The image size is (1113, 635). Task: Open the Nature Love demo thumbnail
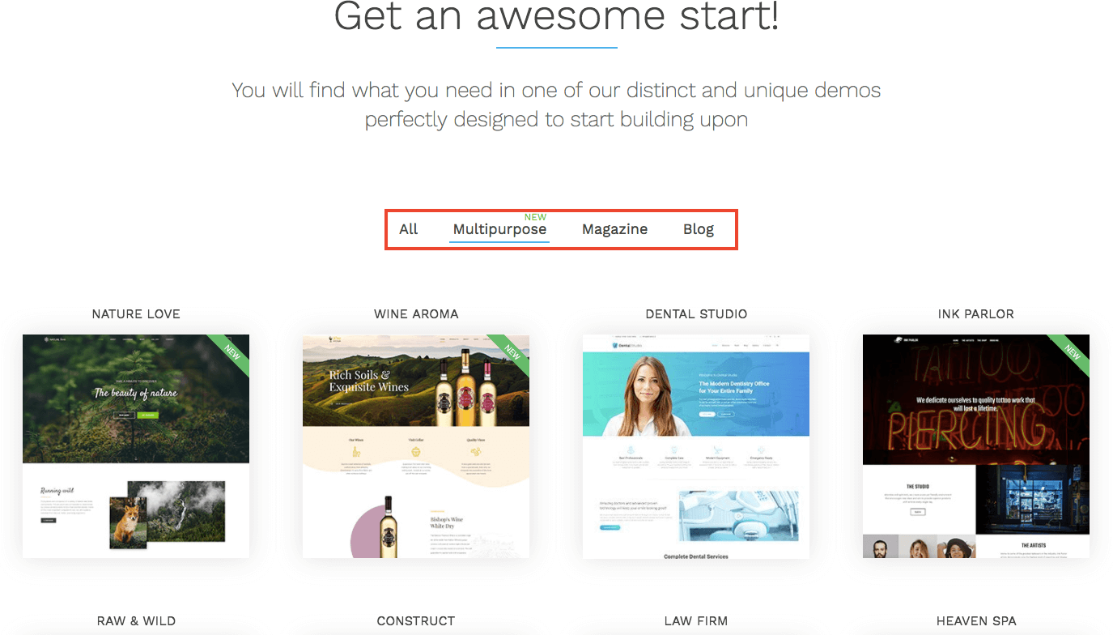click(x=136, y=445)
